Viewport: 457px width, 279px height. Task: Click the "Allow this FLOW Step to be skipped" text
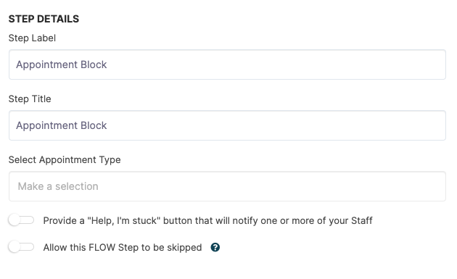pos(123,247)
